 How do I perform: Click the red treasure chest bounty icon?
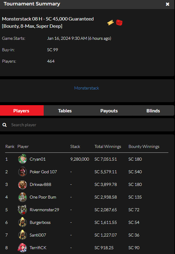119,23
